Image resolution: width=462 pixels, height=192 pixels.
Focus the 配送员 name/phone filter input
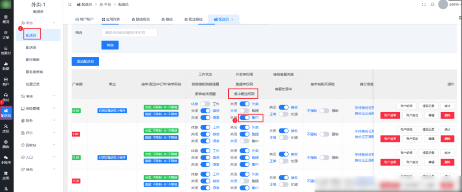129,33
